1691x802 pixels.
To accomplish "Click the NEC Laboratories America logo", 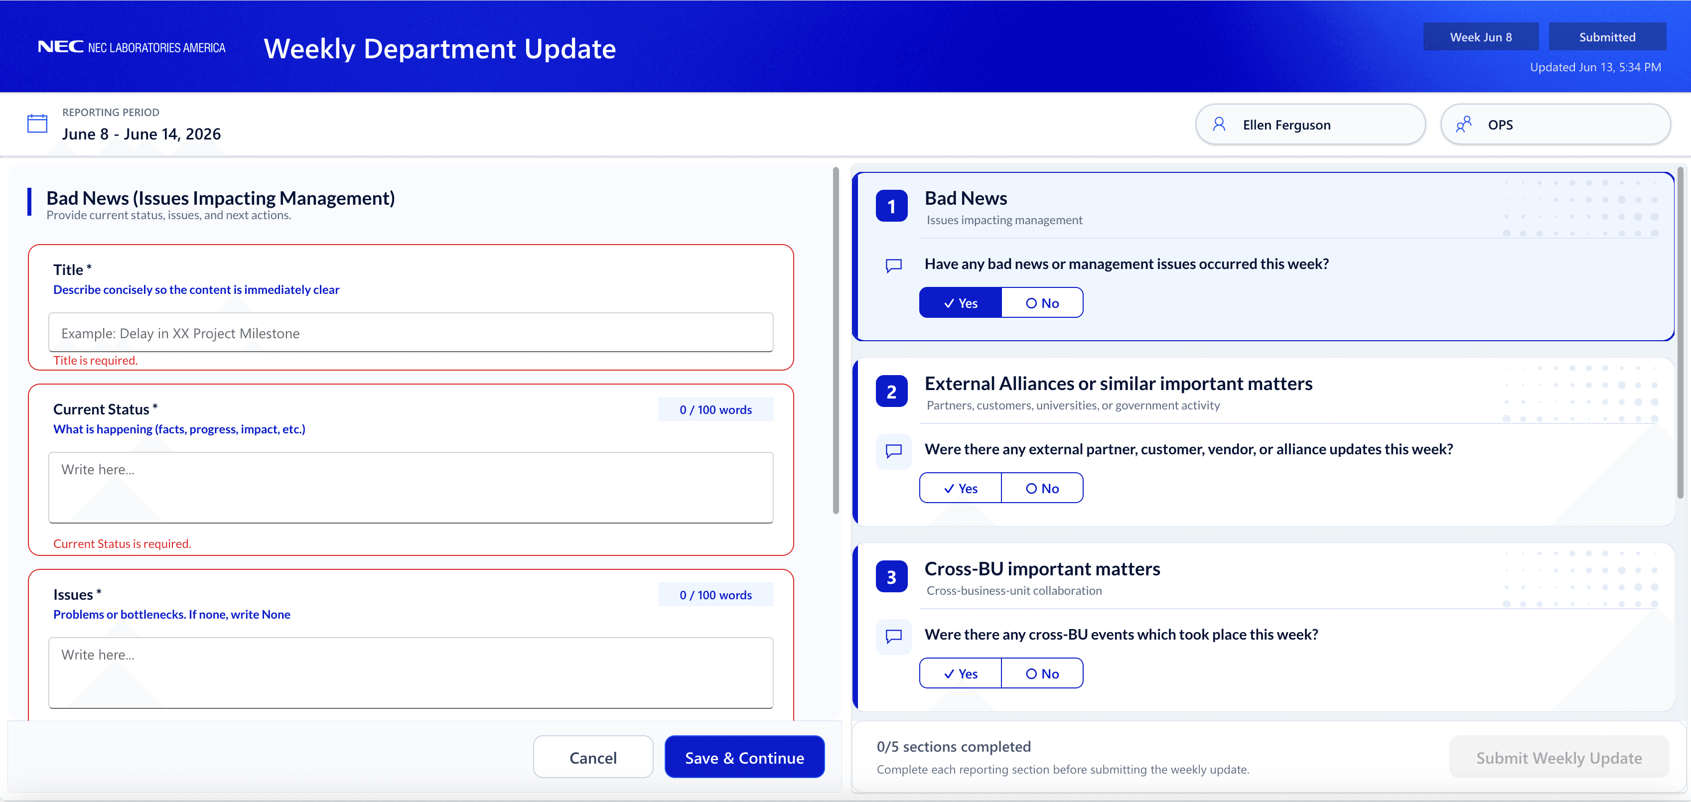I will coord(132,47).
